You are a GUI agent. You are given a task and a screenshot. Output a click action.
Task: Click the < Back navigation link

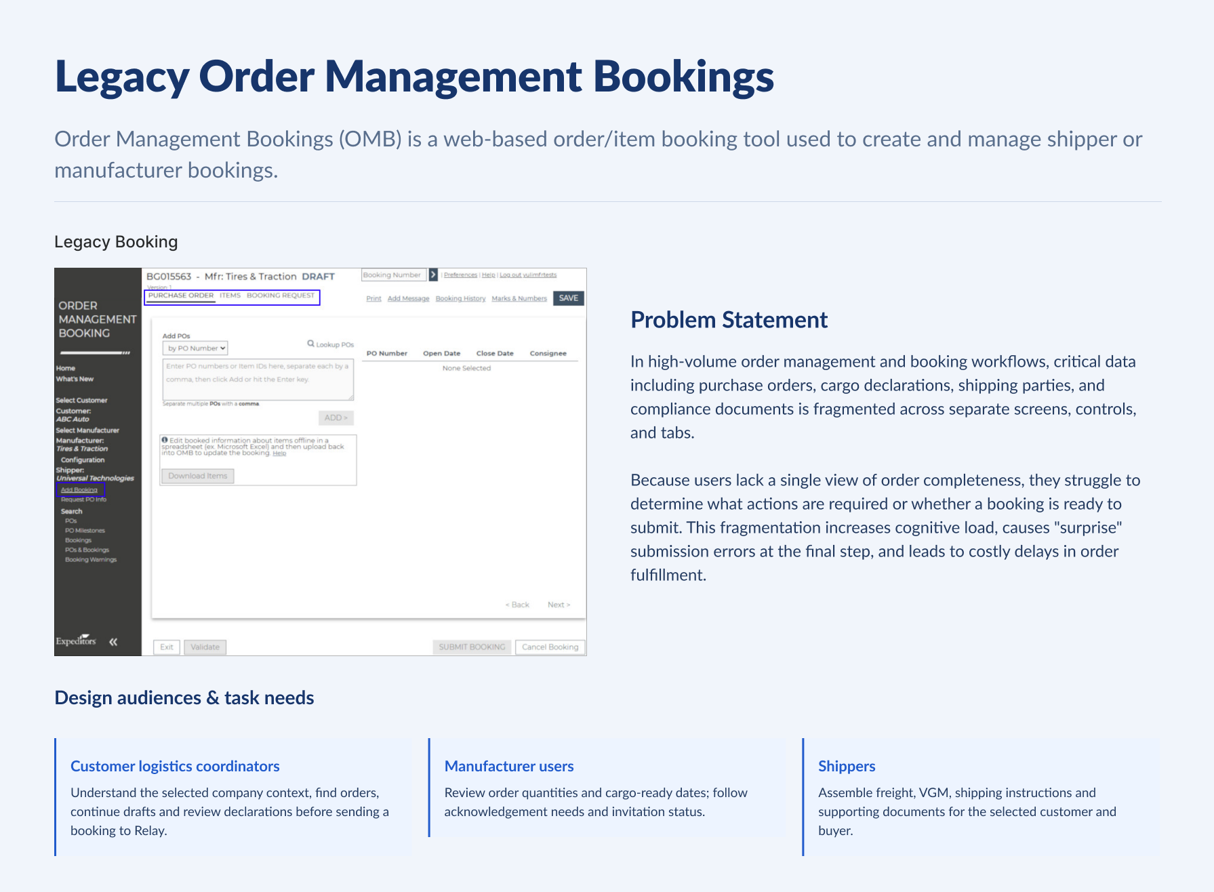coord(517,605)
